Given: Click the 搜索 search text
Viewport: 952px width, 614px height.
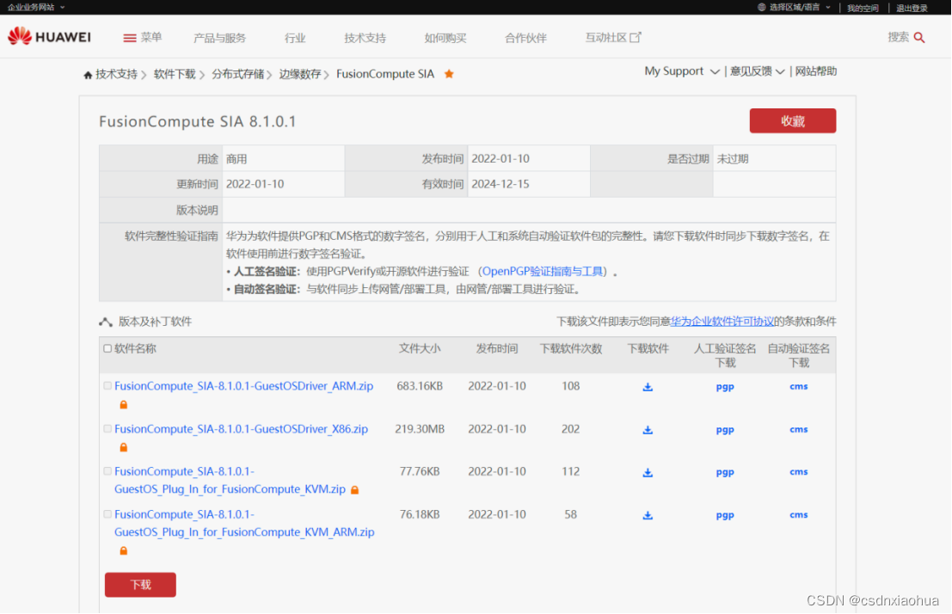Looking at the screenshot, I should tap(898, 38).
